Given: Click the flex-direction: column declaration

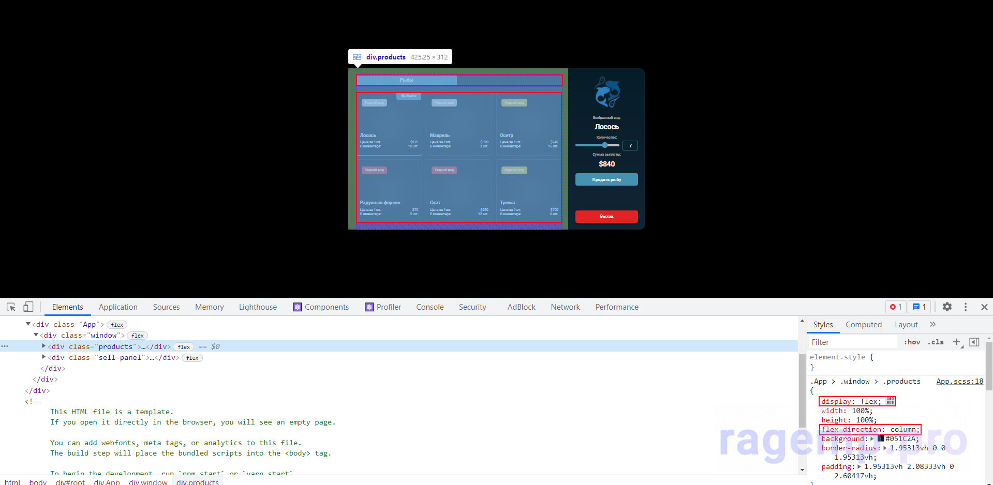Looking at the screenshot, I should coord(870,429).
